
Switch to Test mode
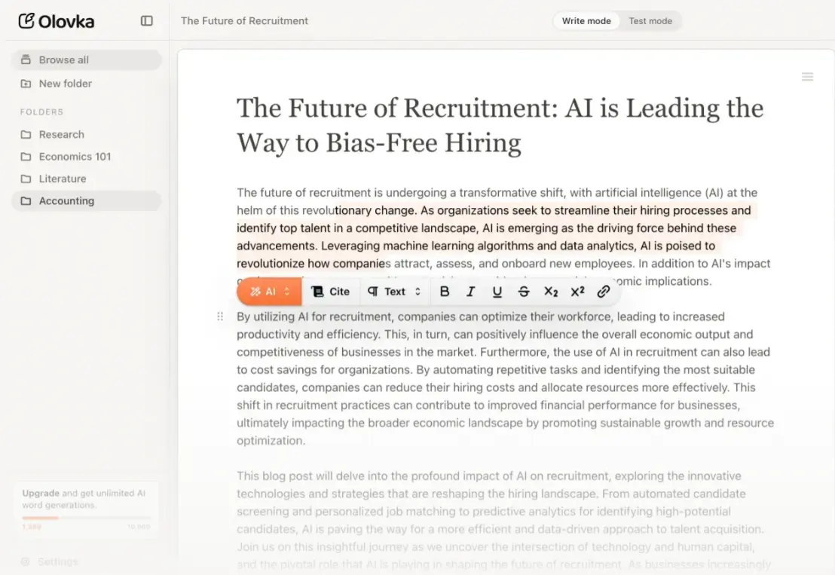(650, 20)
